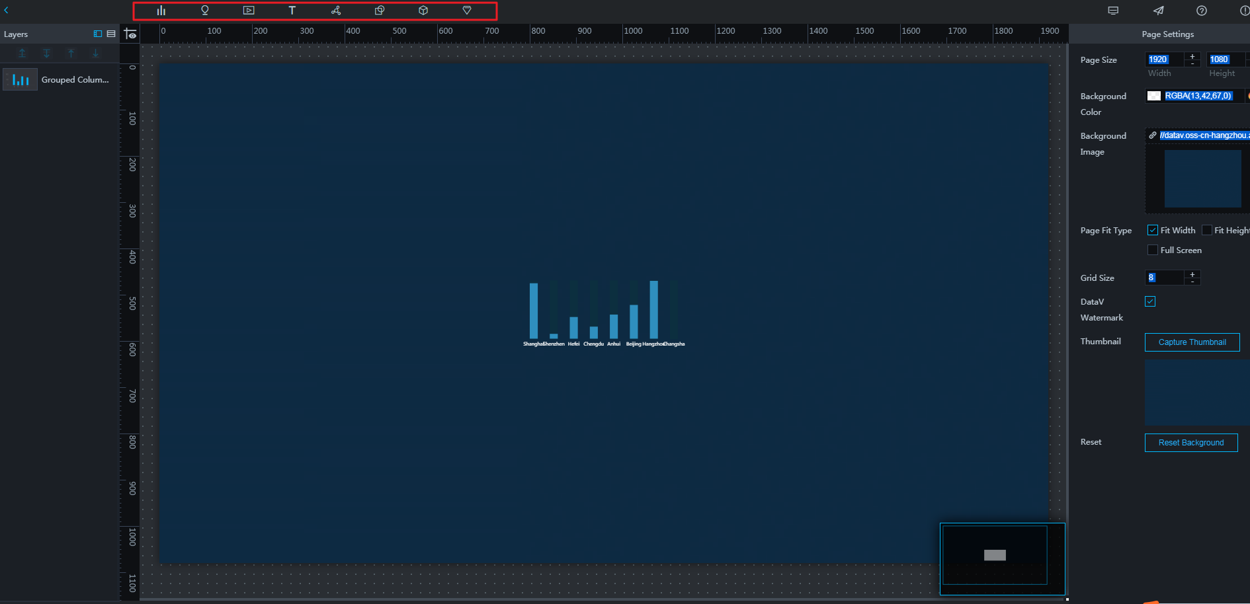Viewport: 1250px width, 604px height.
Task: Open the Charts widget category
Action: click(x=161, y=11)
